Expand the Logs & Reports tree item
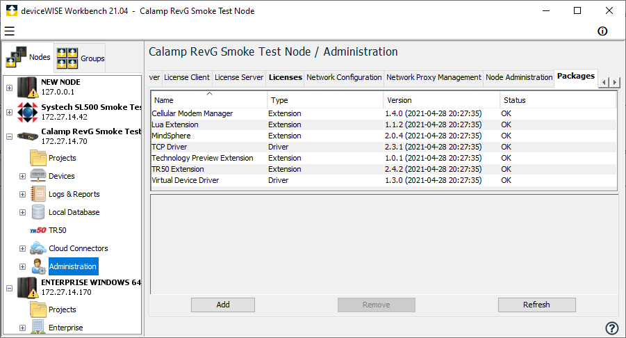 point(23,195)
